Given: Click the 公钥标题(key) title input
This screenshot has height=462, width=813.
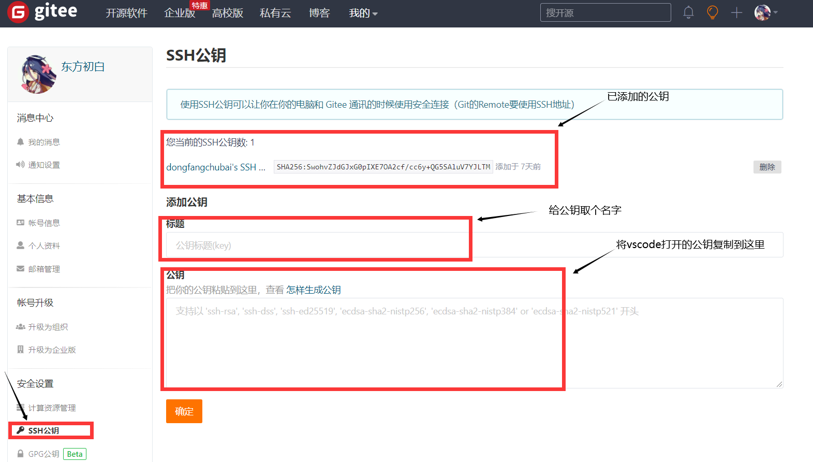Looking at the screenshot, I should pos(475,245).
